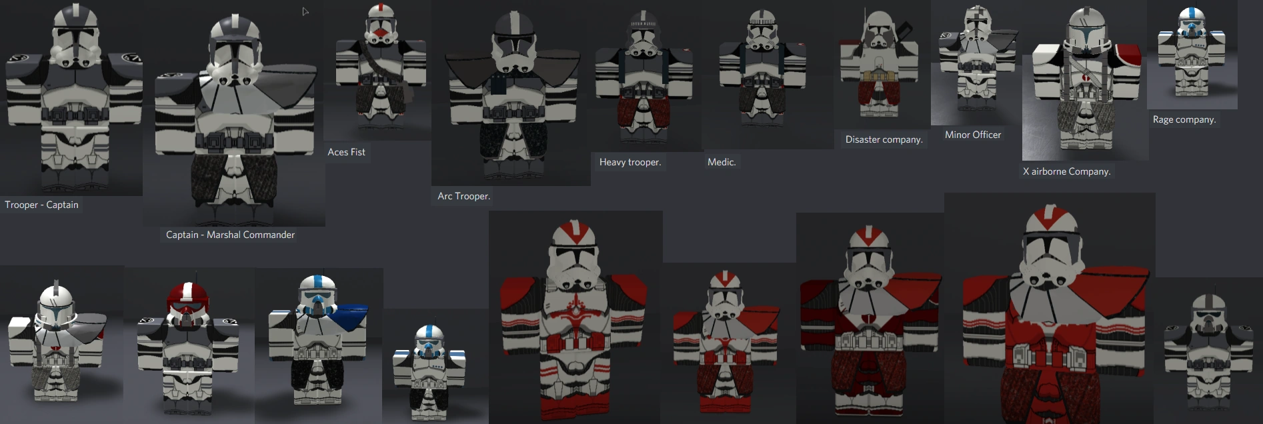Select the trooper with blue shoulder pauldron
The image size is (1263, 424).
click(x=318, y=345)
